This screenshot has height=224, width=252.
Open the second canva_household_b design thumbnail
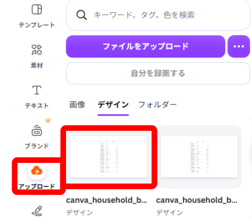tap(199, 157)
